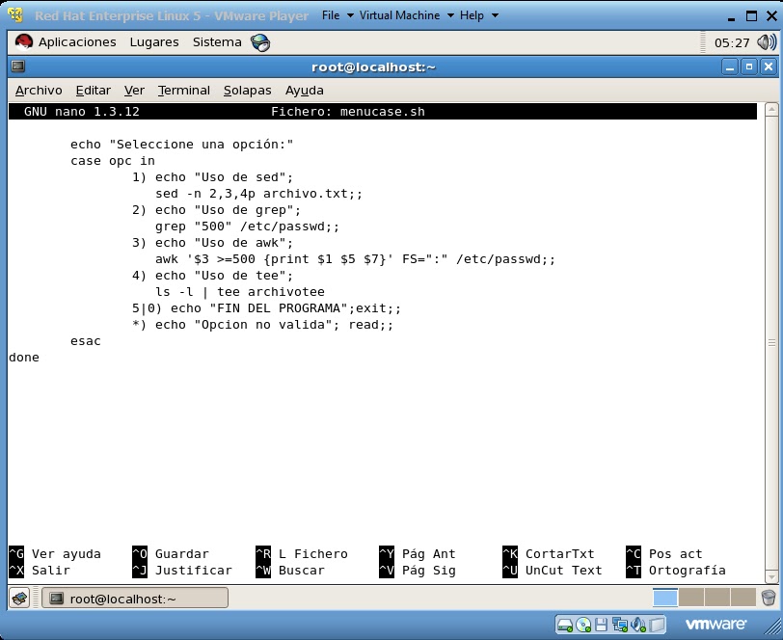Open the VMware CD/DVD drive icon
The image size is (783, 640).
[x=583, y=624]
